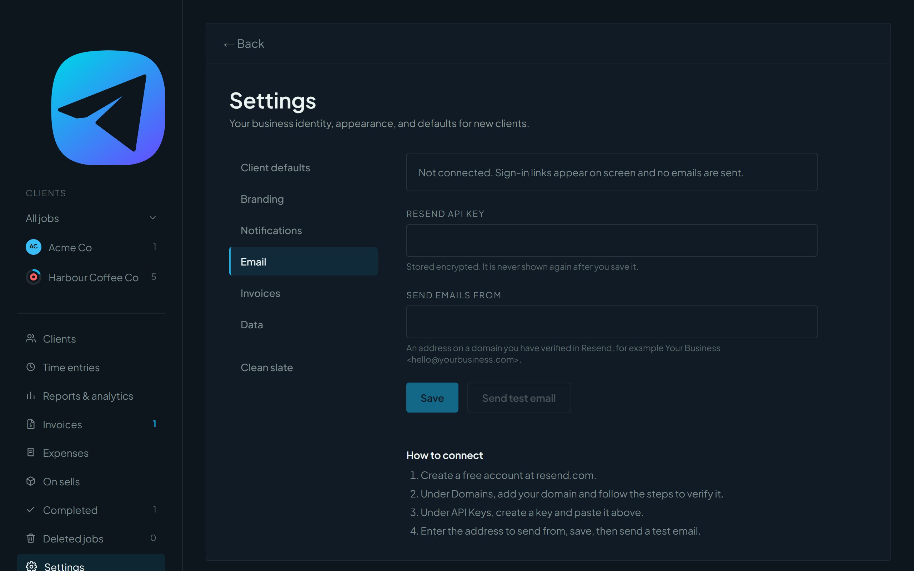Click the Reports & analytics chart icon
914x571 pixels.
[31, 396]
